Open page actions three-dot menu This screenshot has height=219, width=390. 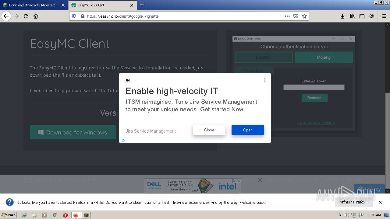pyautogui.click(x=287, y=16)
